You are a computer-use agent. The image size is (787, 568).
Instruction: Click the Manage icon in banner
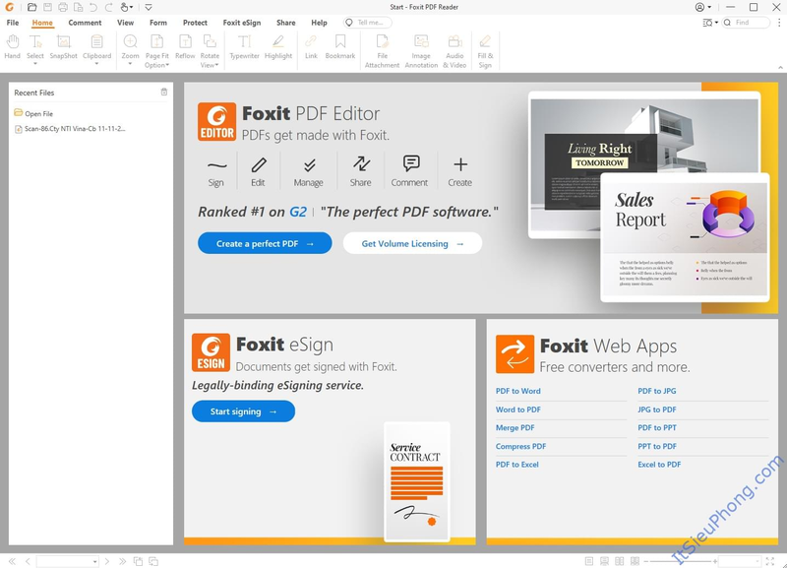(x=309, y=164)
